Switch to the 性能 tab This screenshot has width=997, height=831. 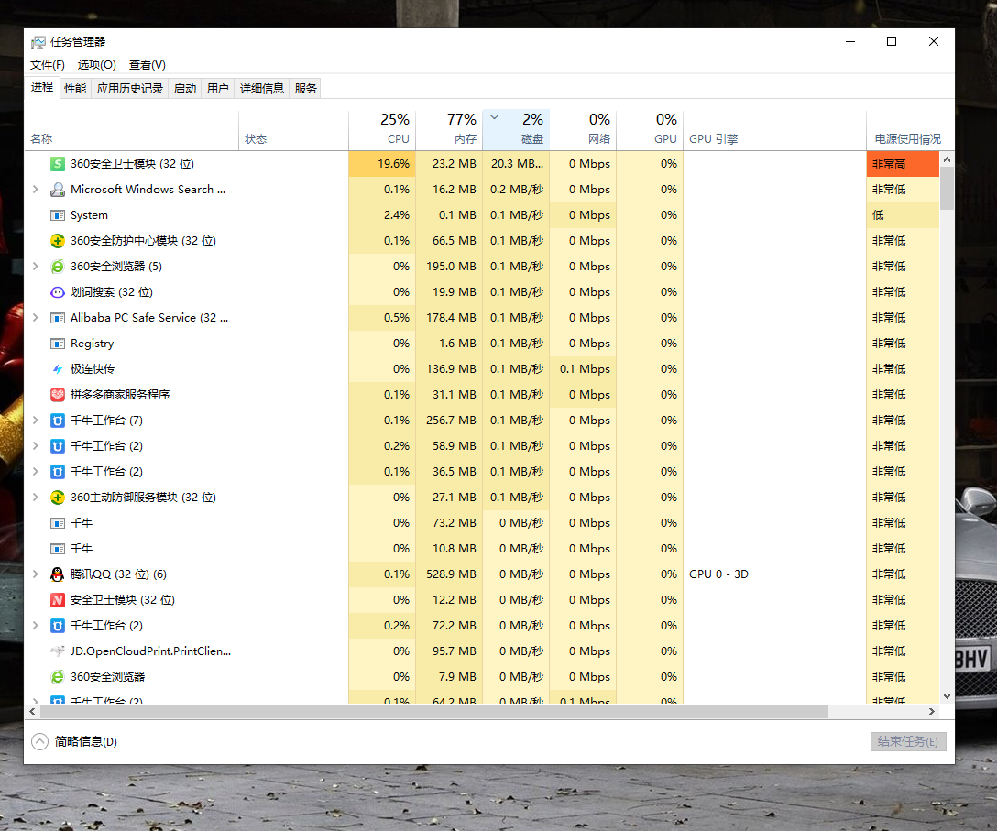(x=75, y=89)
